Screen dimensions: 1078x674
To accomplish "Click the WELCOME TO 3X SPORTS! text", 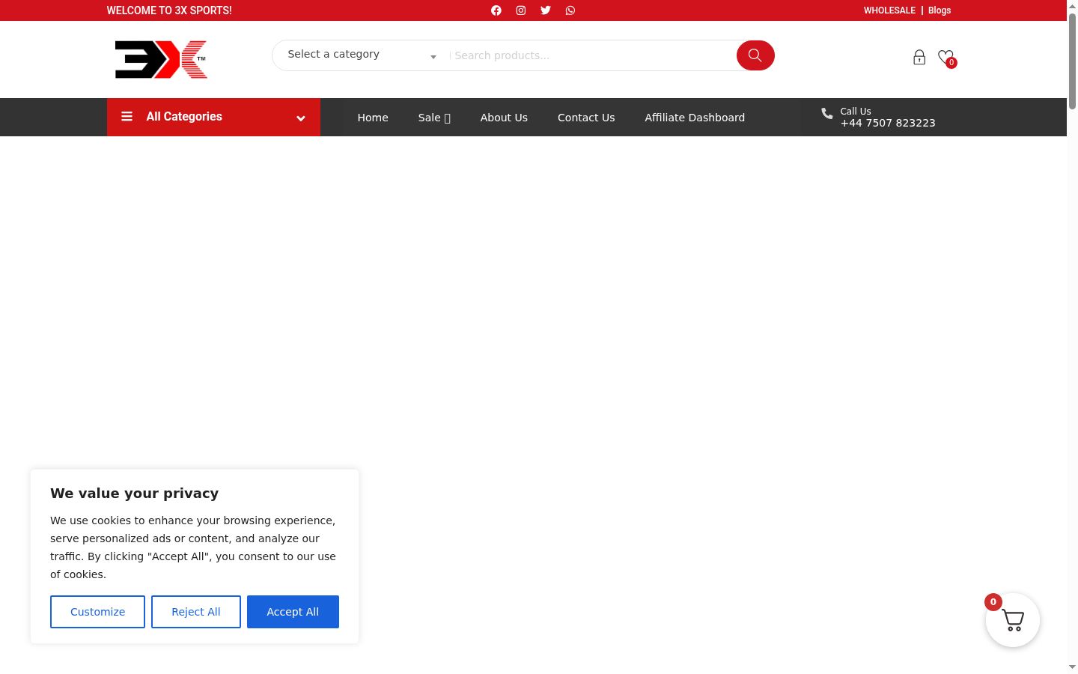I will coord(169,10).
